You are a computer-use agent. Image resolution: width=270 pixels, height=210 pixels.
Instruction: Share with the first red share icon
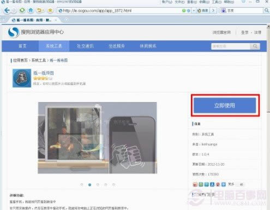(x=195, y=184)
